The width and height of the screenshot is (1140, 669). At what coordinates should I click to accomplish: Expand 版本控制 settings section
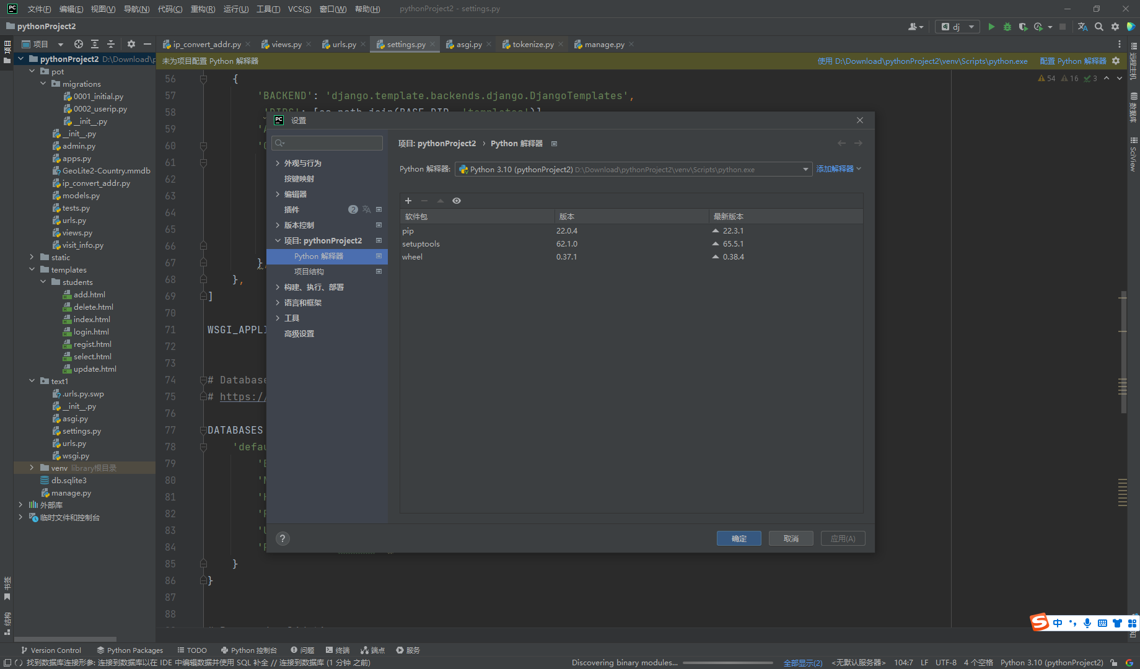point(278,225)
